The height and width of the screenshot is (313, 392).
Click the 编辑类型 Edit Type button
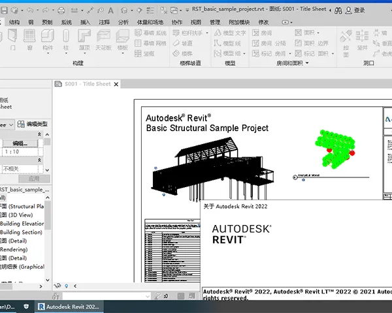point(33,124)
